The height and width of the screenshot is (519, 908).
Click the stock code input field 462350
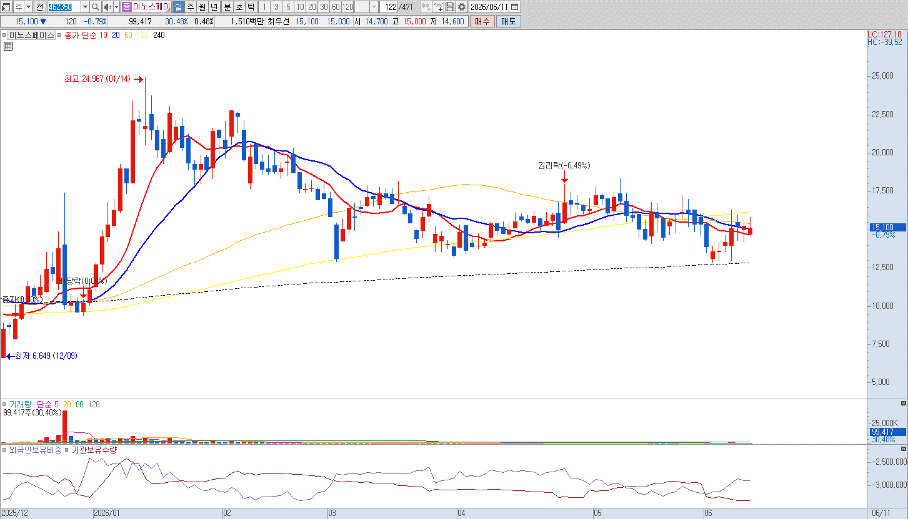click(63, 7)
